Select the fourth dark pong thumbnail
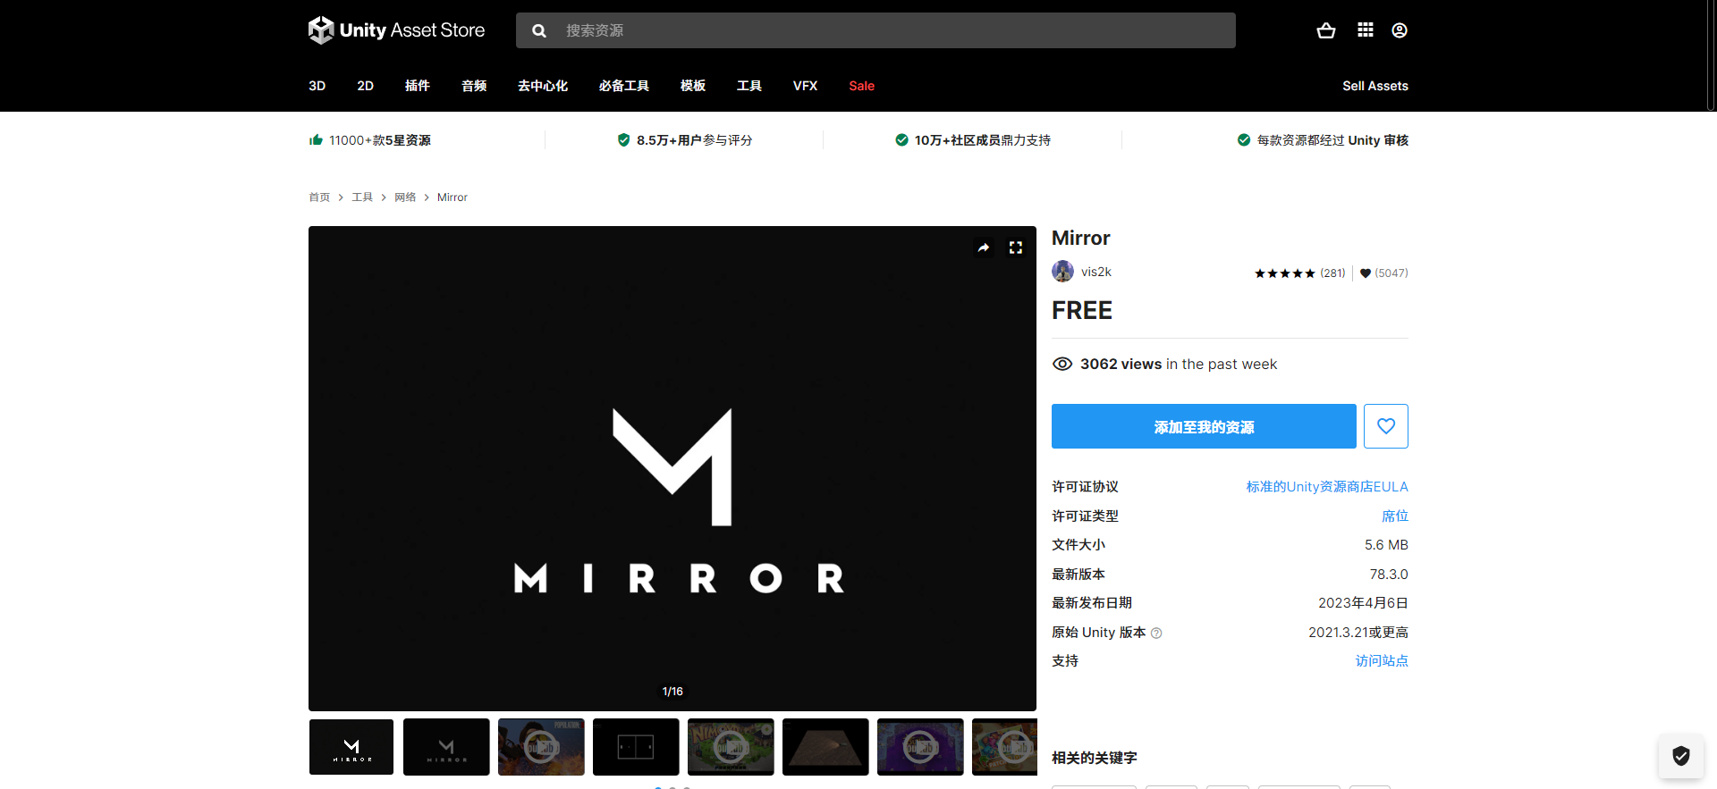1717x789 pixels. pyautogui.click(x=636, y=747)
